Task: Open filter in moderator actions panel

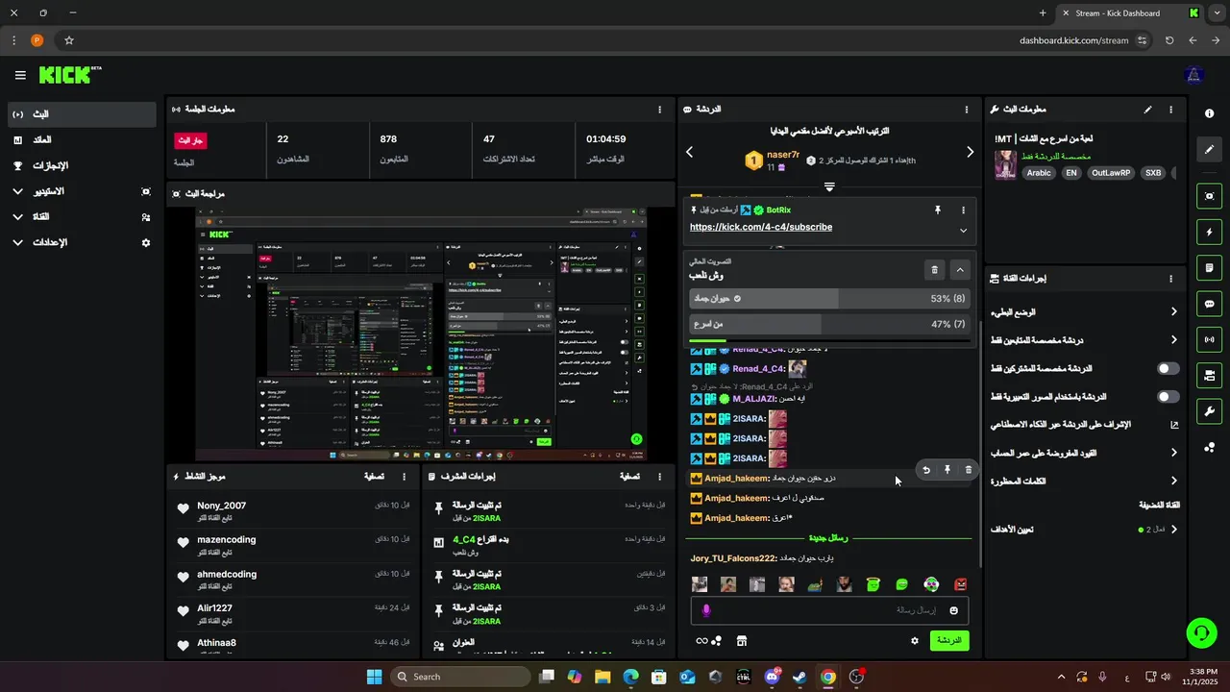Action: (629, 477)
